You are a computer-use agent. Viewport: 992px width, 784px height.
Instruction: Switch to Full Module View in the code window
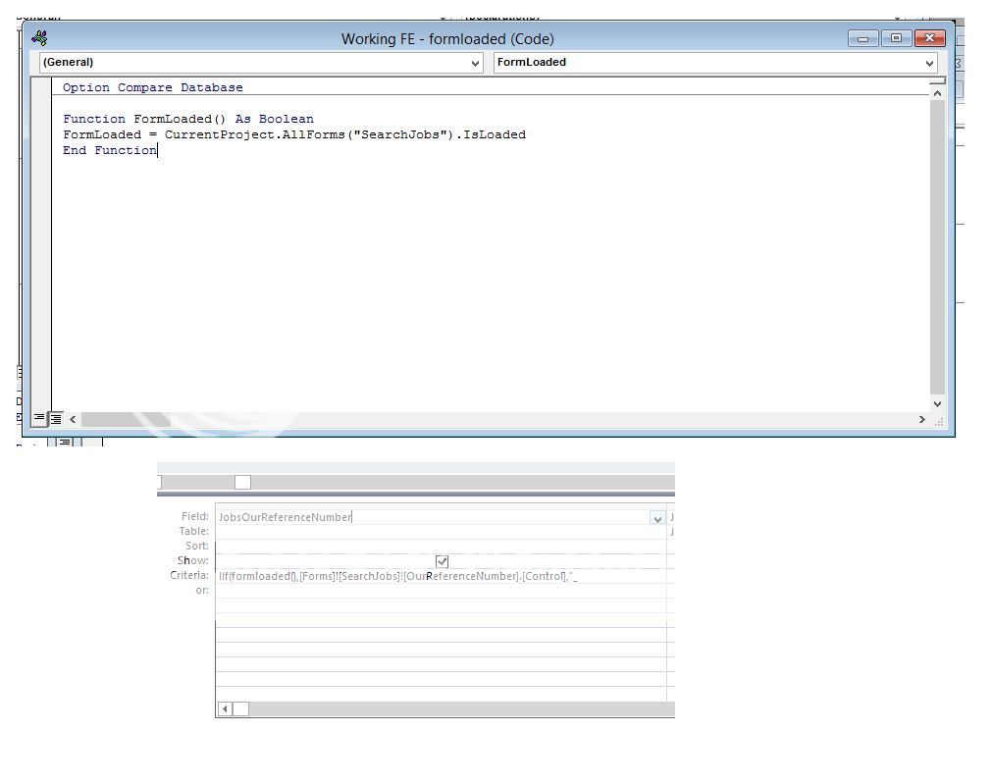[x=55, y=418]
